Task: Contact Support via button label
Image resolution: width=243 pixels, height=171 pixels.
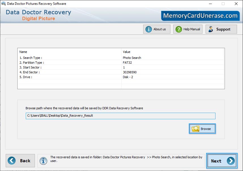Action: pyautogui.click(x=223, y=29)
